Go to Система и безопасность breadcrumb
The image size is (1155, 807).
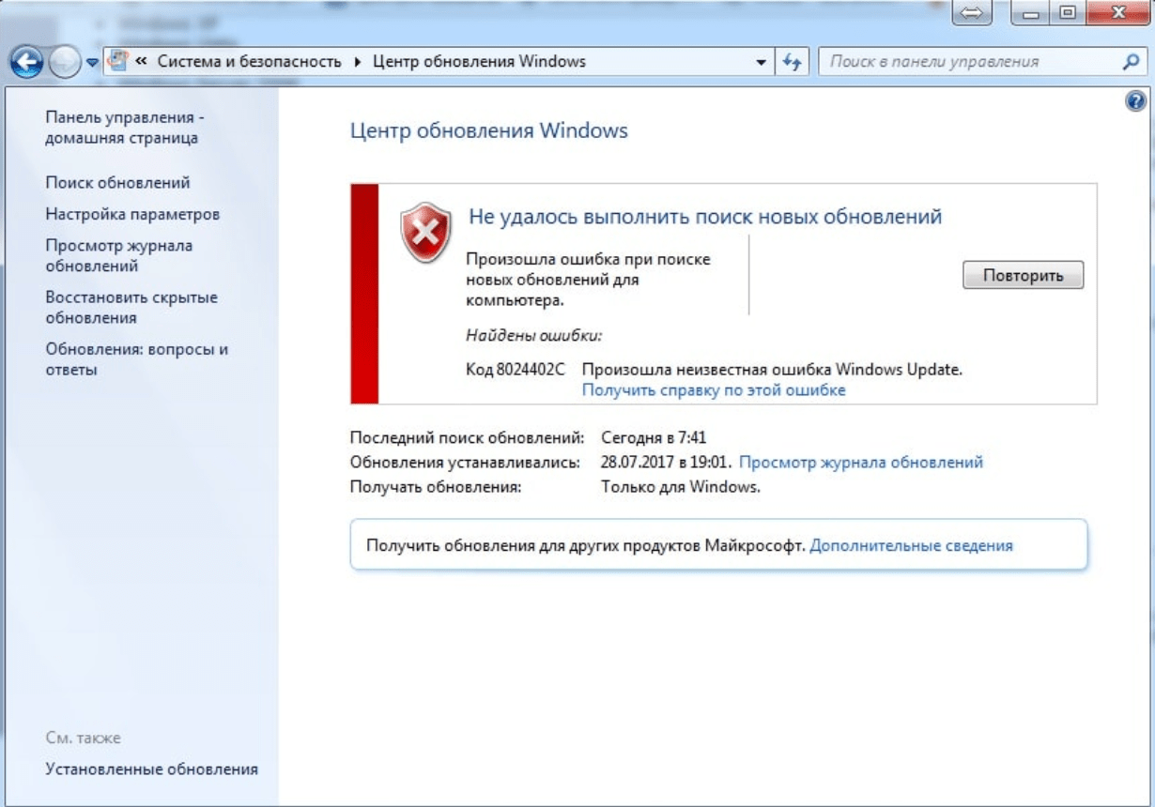249,62
